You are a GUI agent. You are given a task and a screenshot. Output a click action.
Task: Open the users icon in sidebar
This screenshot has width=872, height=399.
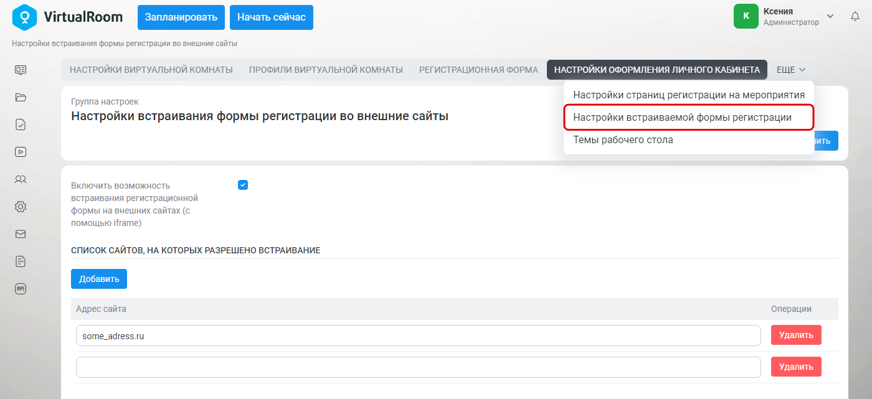[21, 179]
